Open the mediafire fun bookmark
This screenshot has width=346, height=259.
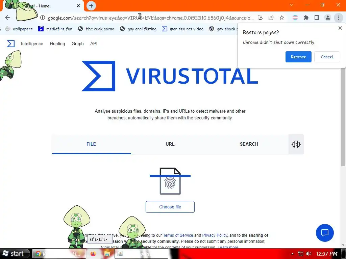55,29
